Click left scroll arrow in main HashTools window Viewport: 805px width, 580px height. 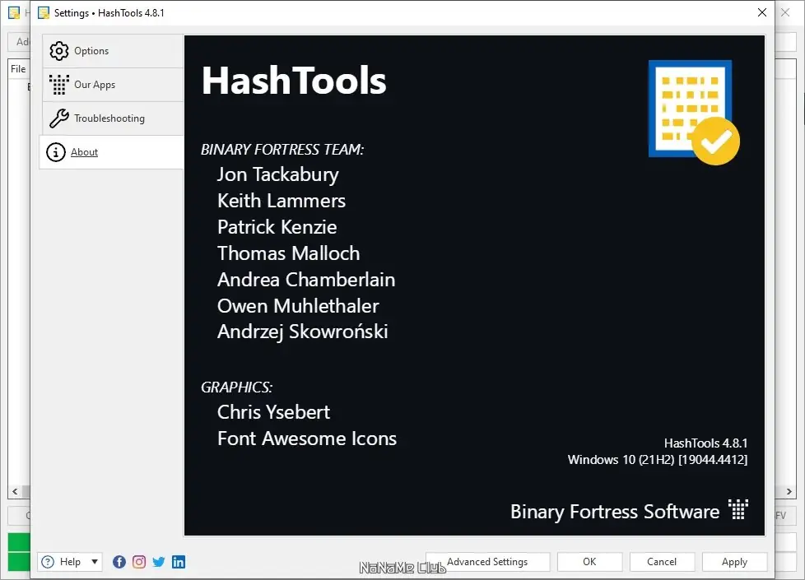tap(15, 492)
